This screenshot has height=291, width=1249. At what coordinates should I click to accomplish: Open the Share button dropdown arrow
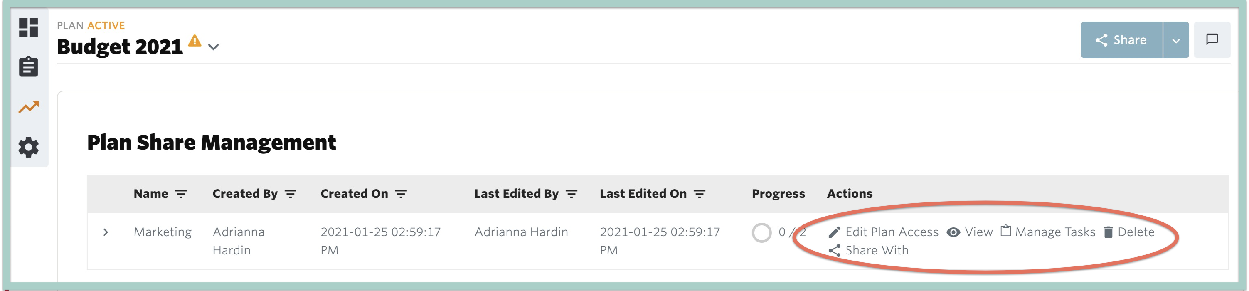(x=1176, y=40)
